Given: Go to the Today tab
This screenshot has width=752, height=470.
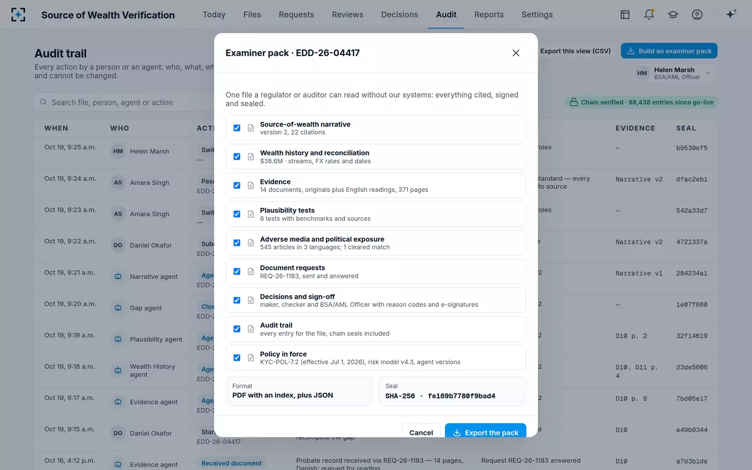Looking at the screenshot, I should 214,15.
